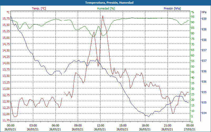Viewport: 211px width, 132px height.
Task: Click green humidity axis value '35'
Action: pos(193,83)
